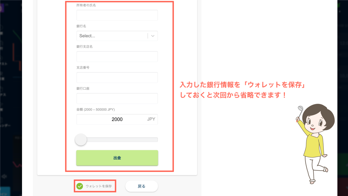Click the blue button at bottom-left corner
Screen dimensions: 348x196
pyautogui.click(x=5, y=191)
